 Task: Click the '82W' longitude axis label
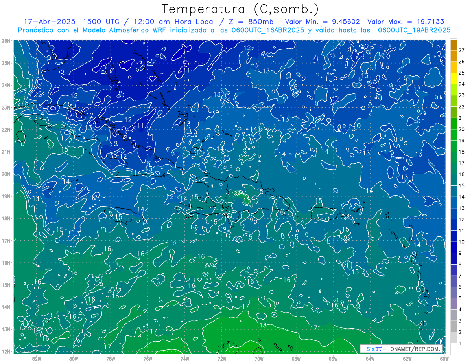[37, 358]
